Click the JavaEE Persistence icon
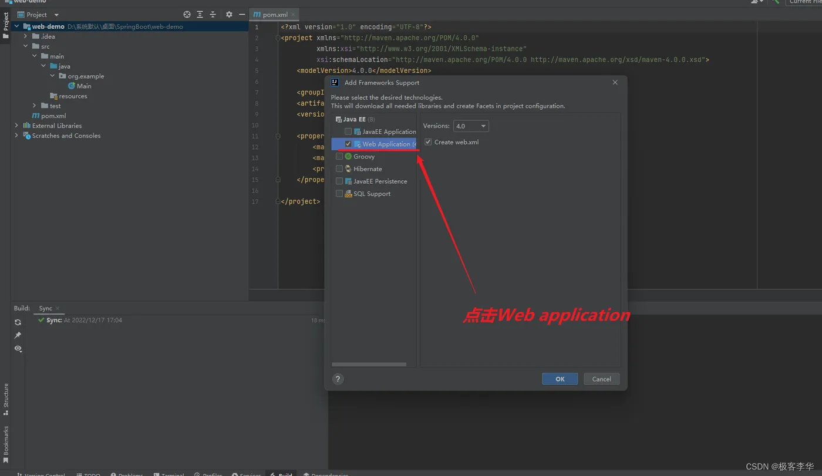 (x=348, y=181)
